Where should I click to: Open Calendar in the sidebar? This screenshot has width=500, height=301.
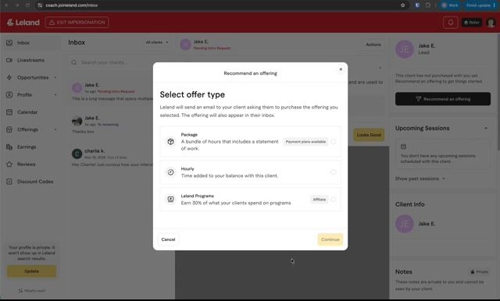click(x=31, y=112)
